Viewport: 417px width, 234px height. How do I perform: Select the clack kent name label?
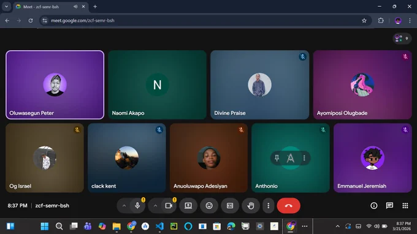(x=104, y=186)
